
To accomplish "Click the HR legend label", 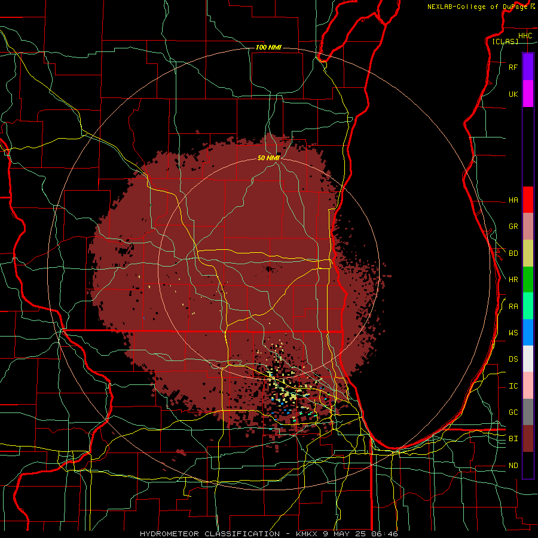I will [513, 280].
